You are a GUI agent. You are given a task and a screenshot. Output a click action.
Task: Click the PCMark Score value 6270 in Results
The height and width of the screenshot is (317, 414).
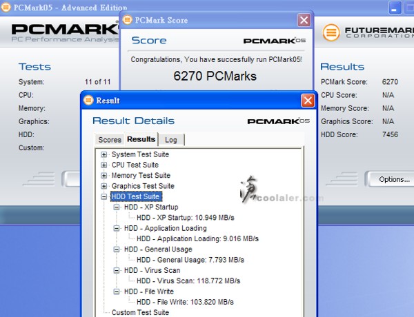click(390, 82)
